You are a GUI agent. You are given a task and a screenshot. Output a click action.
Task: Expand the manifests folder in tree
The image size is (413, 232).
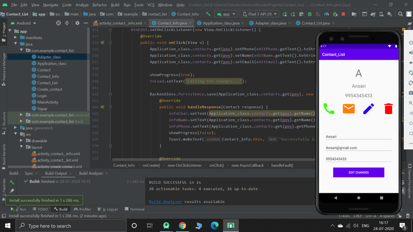coord(16,38)
